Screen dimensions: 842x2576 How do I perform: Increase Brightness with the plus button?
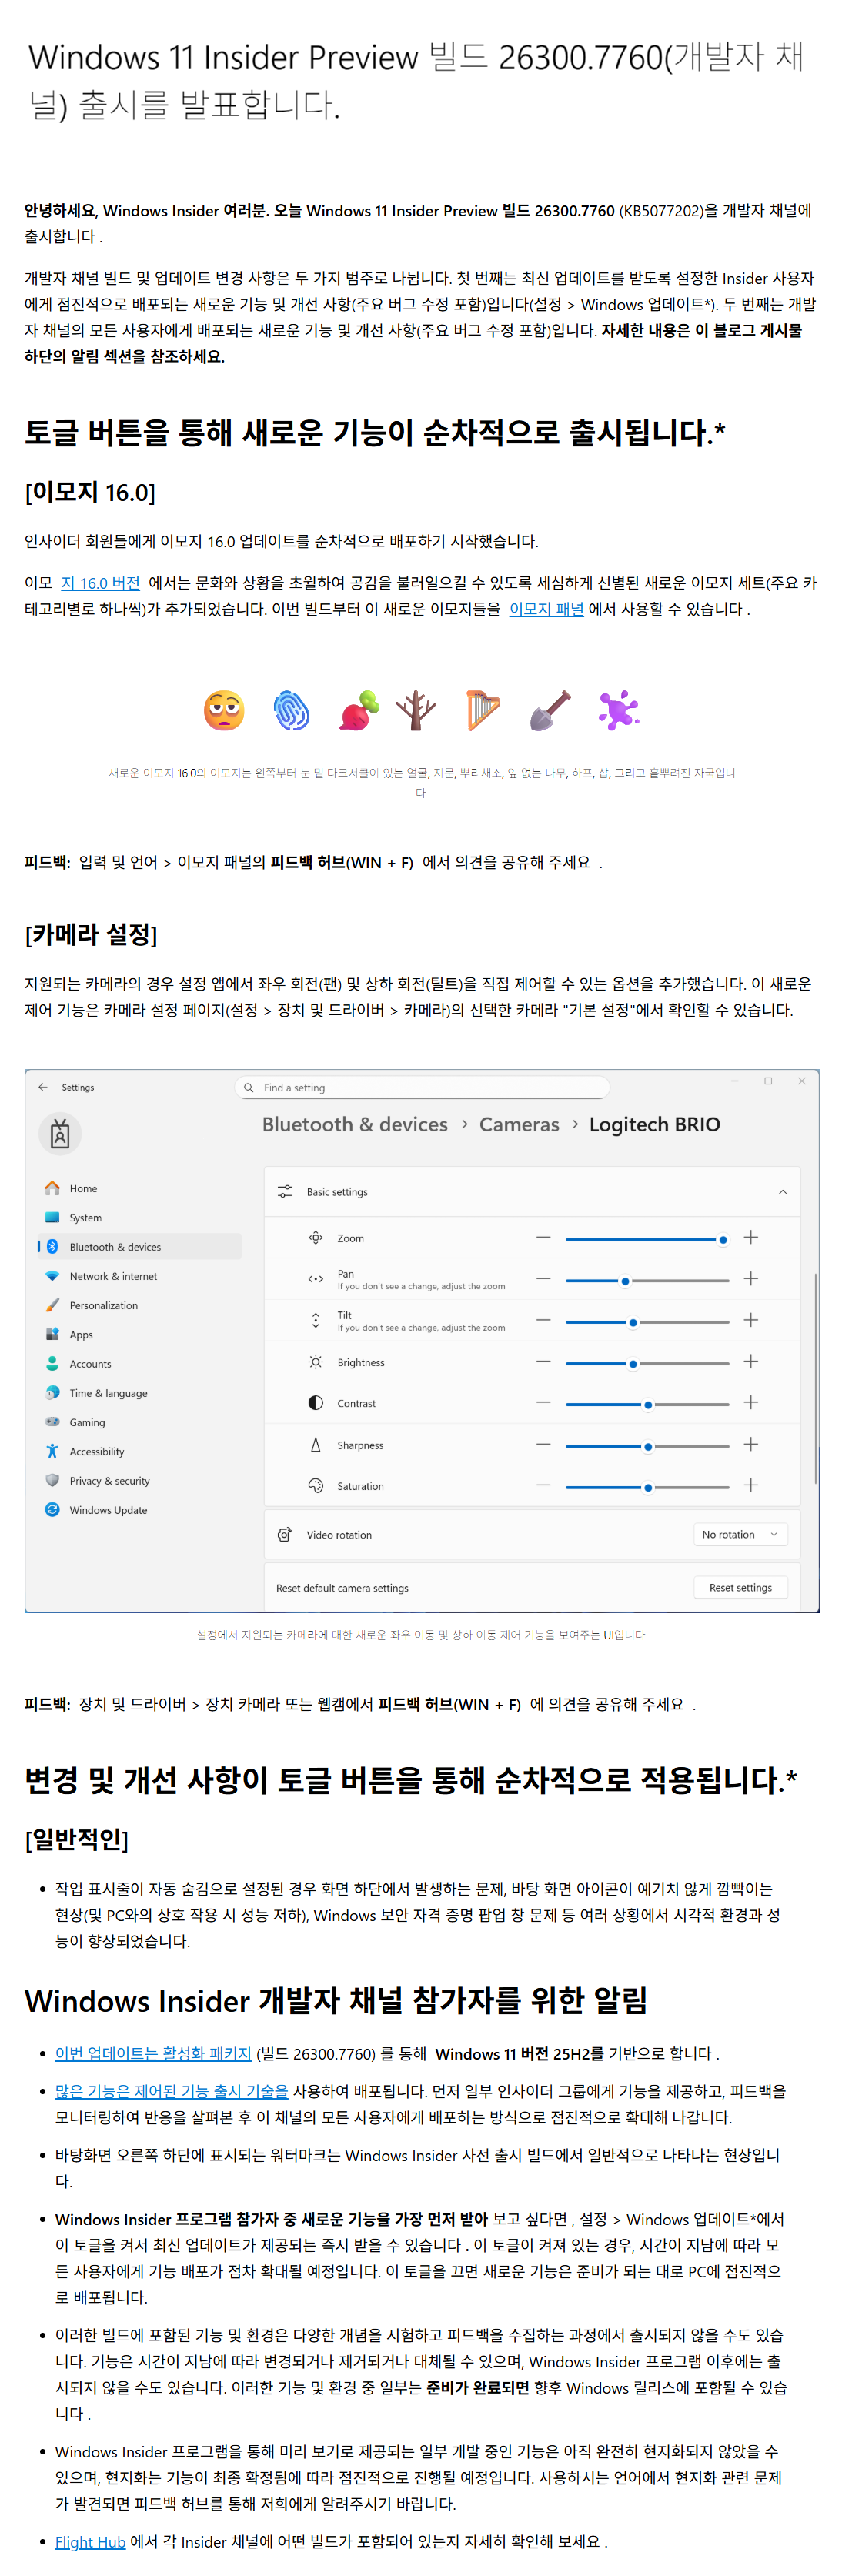750,1361
